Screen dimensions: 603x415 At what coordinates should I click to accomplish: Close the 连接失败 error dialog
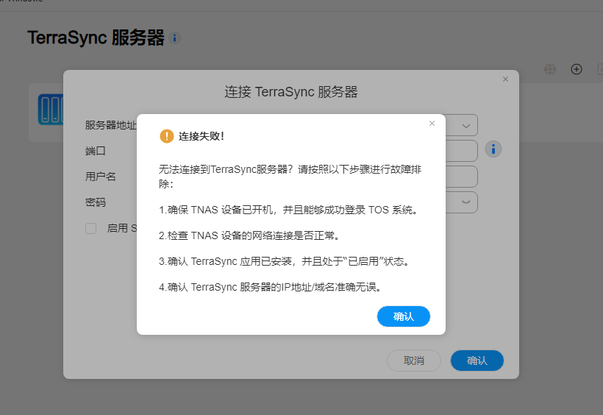(x=432, y=123)
